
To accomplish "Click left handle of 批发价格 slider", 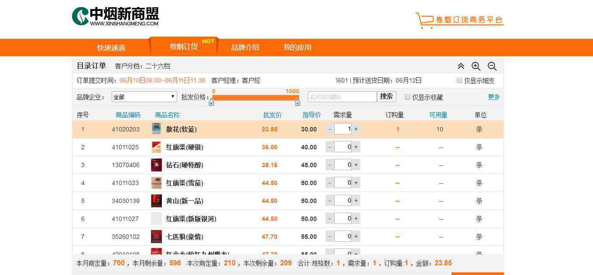I will click(x=211, y=102).
